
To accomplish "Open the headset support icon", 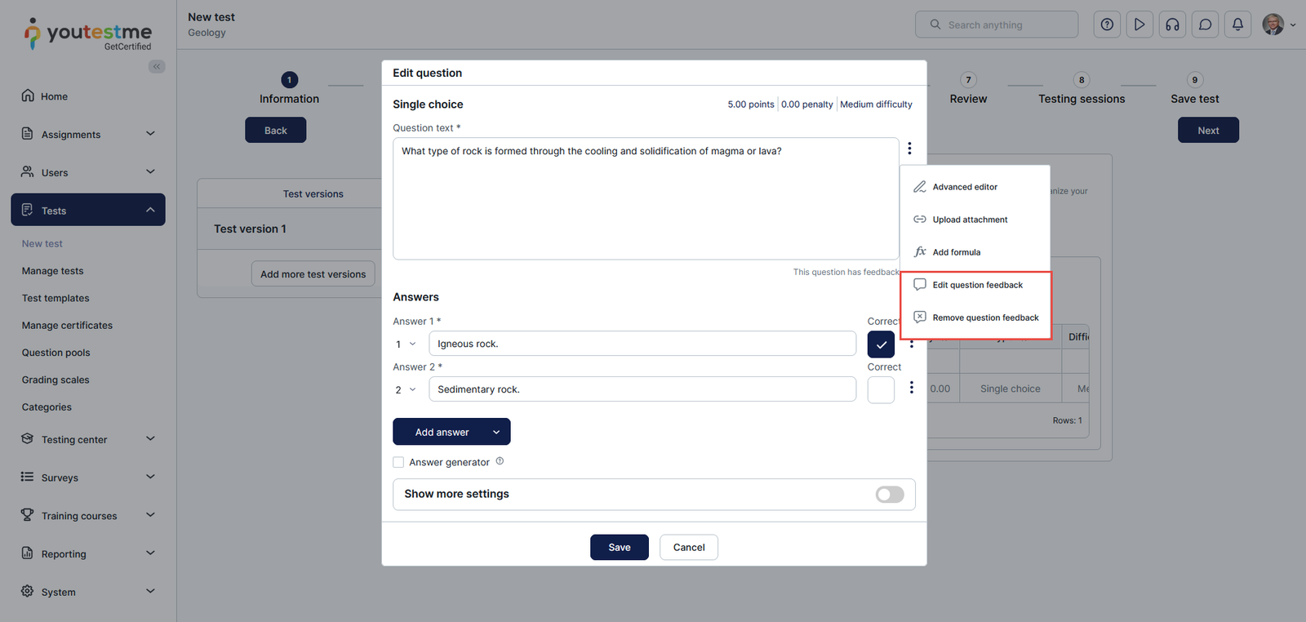I will click(x=1172, y=24).
